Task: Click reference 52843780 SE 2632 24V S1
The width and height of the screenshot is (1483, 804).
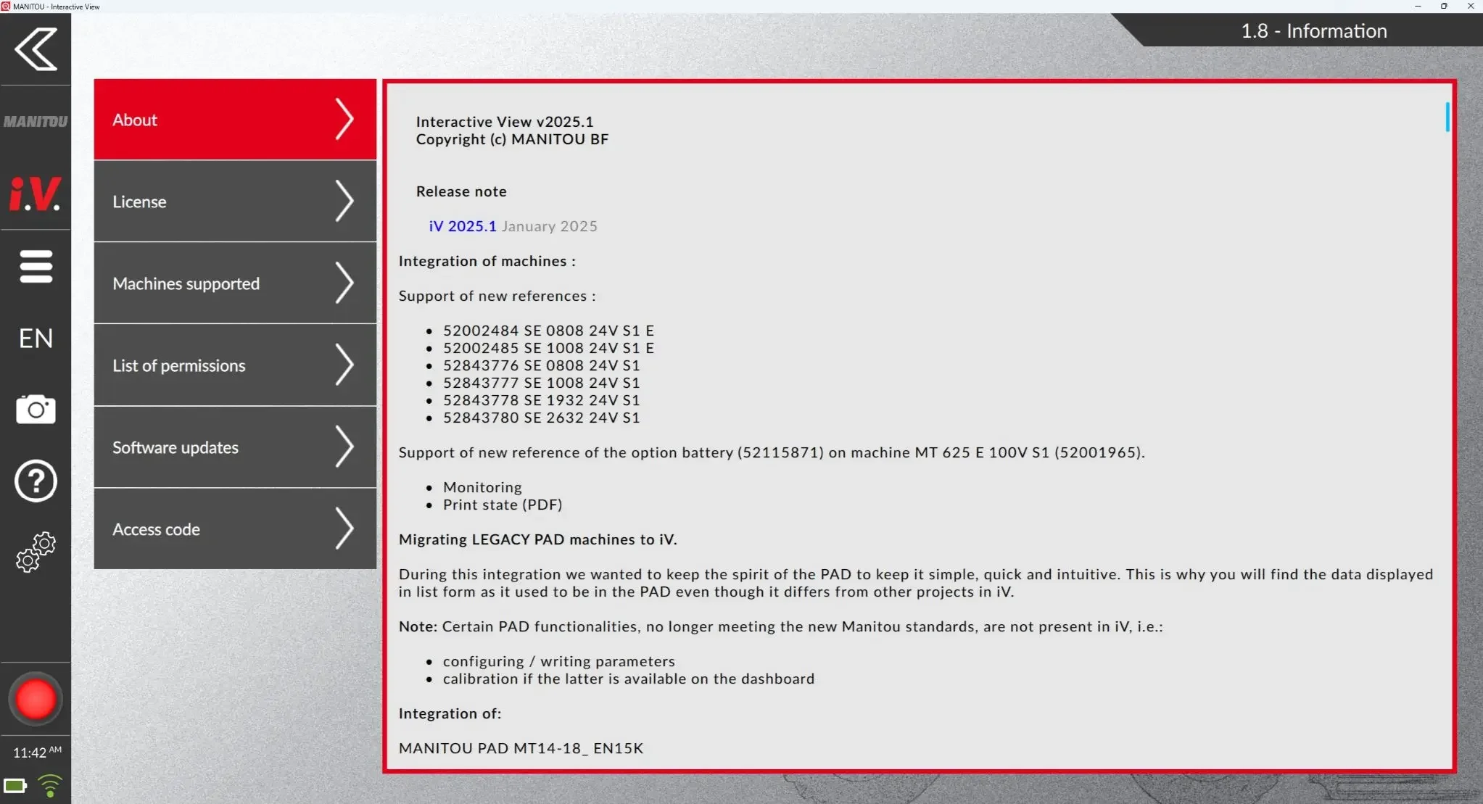Action: (542, 418)
